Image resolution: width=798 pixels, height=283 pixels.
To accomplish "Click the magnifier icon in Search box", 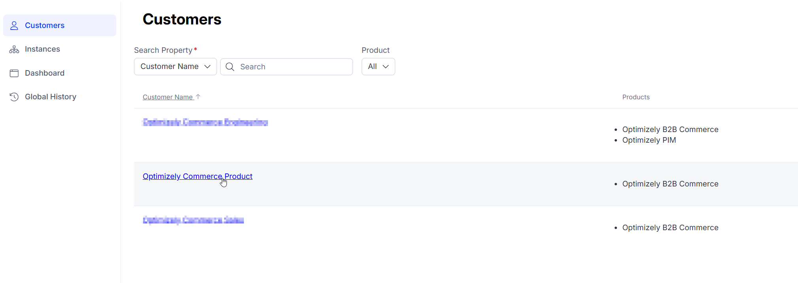I will point(230,67).
